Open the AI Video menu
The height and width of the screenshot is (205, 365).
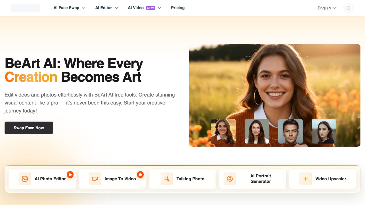click(x=145, y=8)
